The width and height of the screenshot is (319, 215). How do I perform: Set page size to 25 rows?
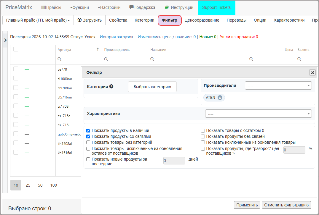pyautogui.click(x=28, y=185)
